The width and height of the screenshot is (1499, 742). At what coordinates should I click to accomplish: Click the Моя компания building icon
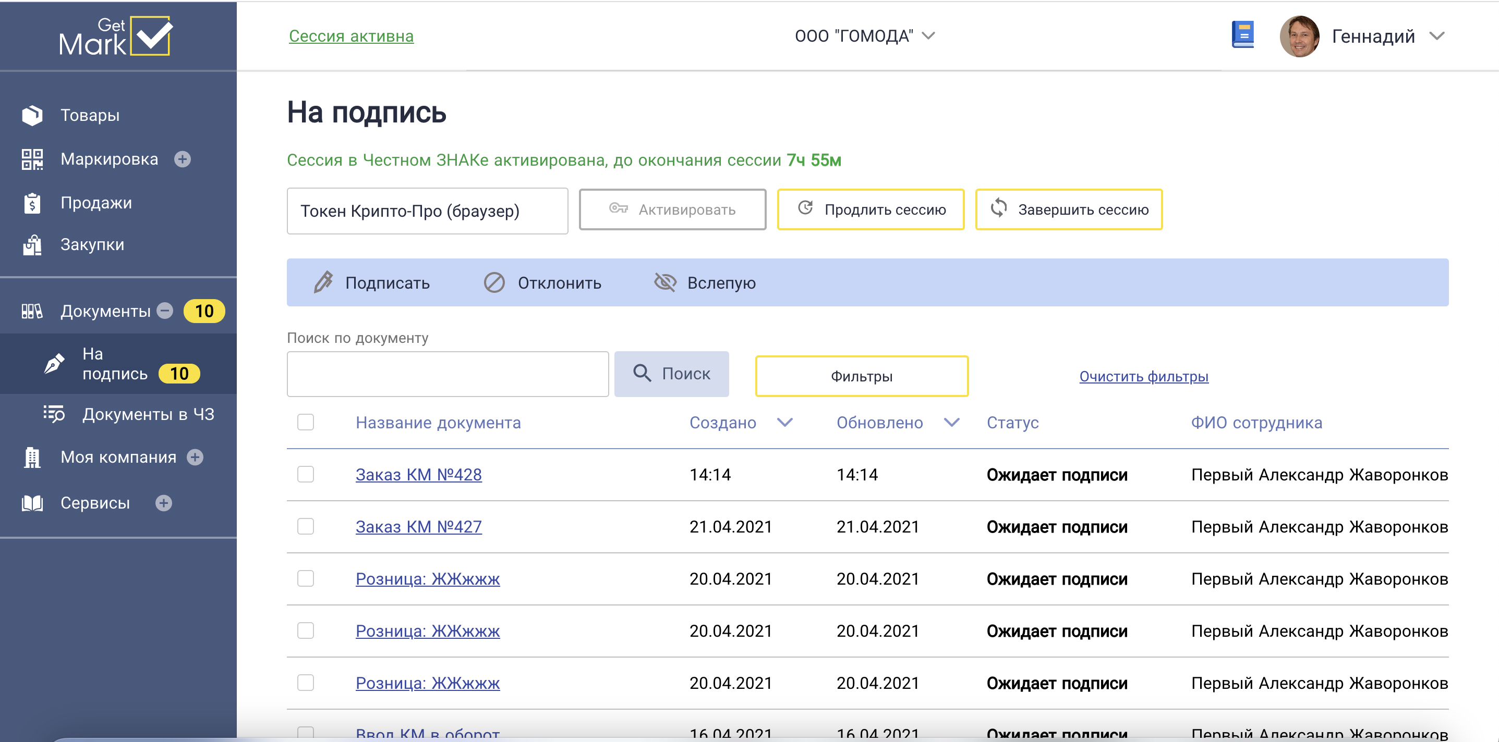tap(32, 457)
